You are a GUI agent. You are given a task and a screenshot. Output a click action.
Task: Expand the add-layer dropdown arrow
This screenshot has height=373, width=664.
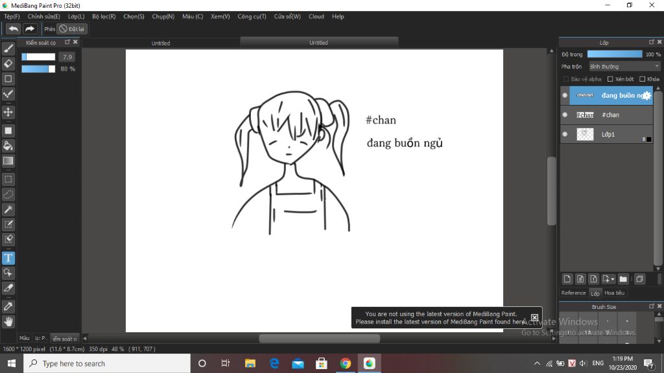click(613, 279)
